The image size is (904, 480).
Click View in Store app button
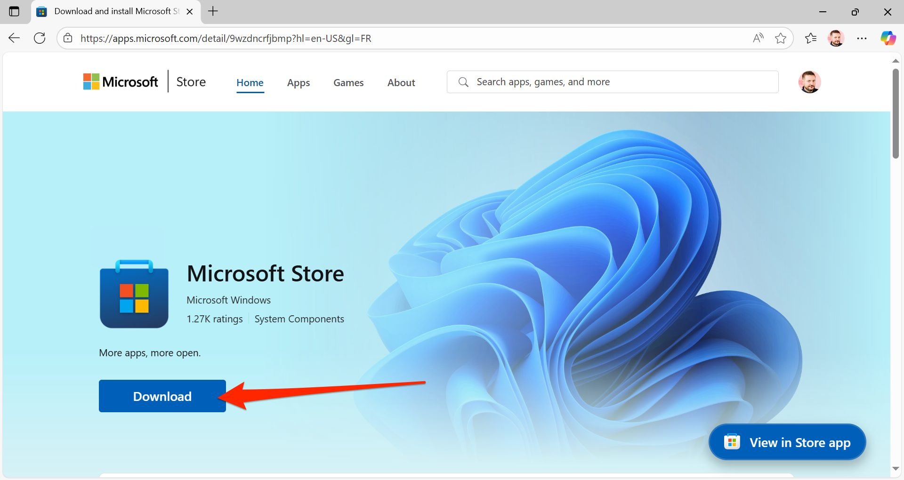pyautogui.click(x=787, y=442)
